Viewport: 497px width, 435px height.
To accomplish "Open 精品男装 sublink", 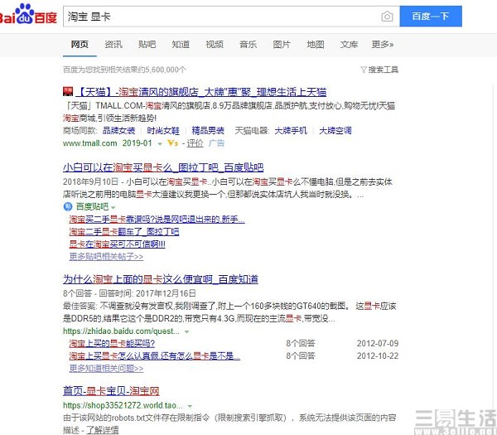I will pos(208,131).
